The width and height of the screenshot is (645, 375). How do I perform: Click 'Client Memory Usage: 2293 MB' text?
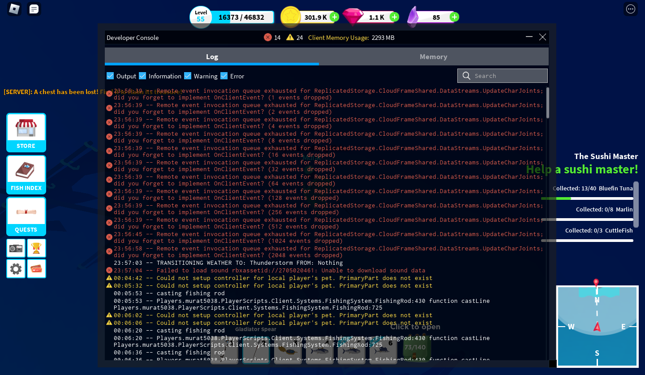351,38
